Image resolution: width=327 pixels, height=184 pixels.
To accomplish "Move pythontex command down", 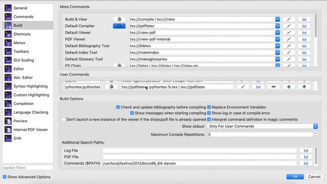I will coord(305,87).
